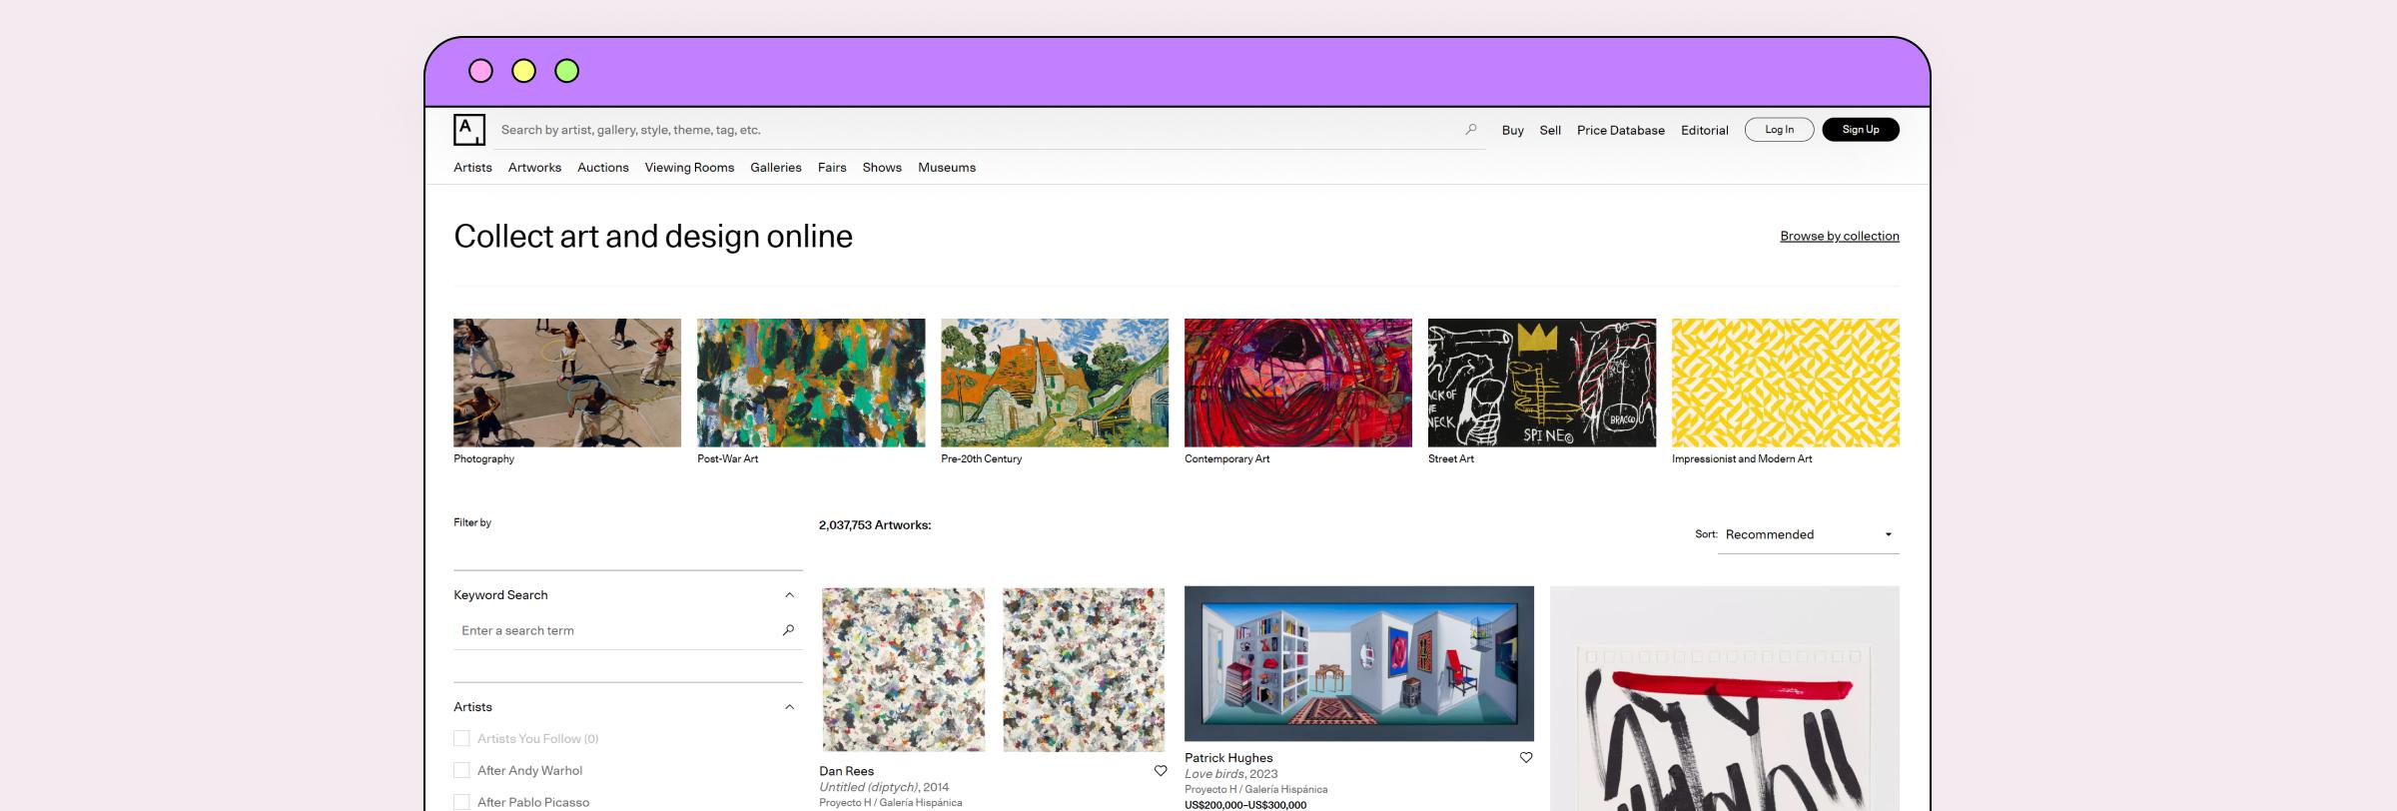Viewport: 2397px width, 811px height.
Task: Click Proyecto H gallery under Patrick Hughes
Action: 1256,789
